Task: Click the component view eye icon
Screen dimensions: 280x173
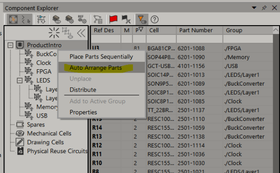Action: click(56, 19)
